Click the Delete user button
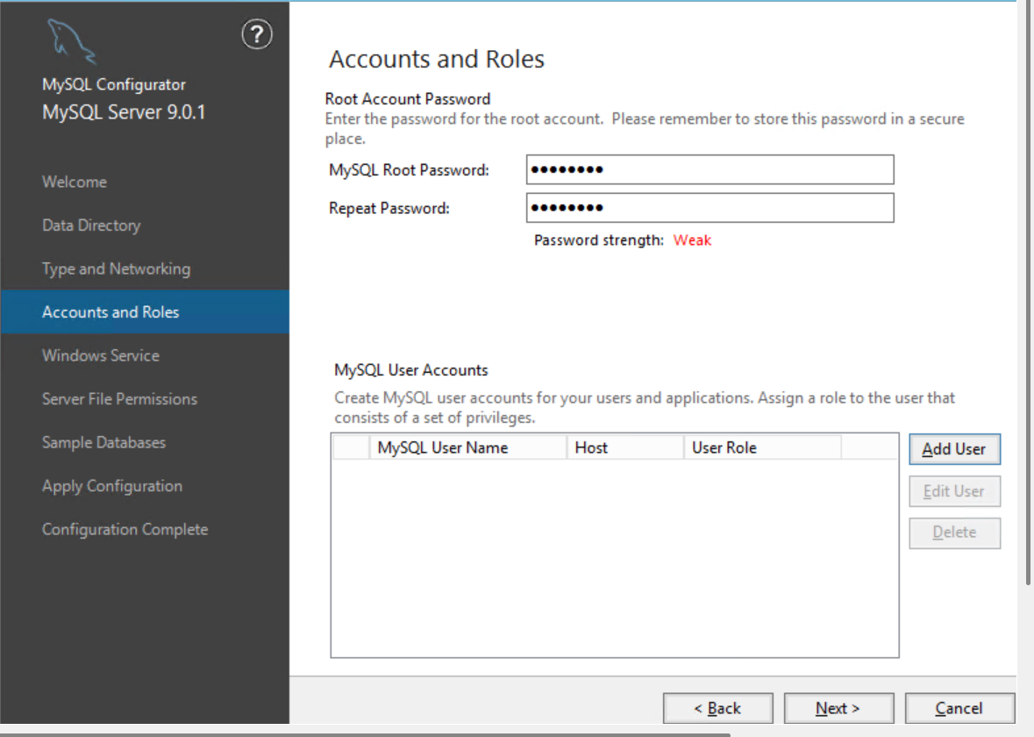The image size is (1034, 737). pos(954,533)
